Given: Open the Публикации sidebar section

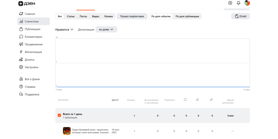Looking at the screenshot, I should (32, 29).
